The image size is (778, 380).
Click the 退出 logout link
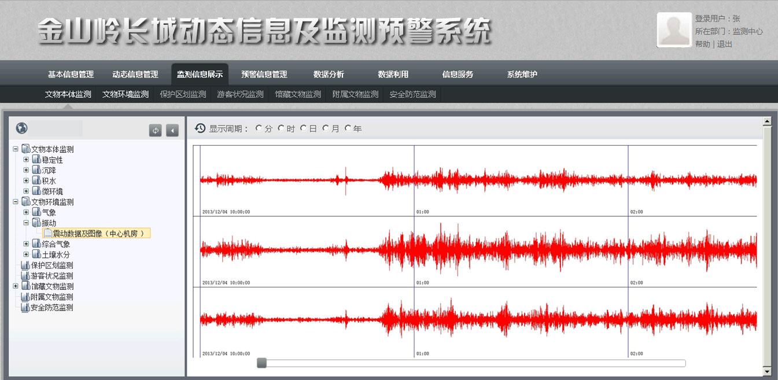coord(725,44)
